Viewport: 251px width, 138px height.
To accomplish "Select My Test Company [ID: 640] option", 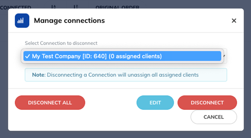I will pos(122,56).
